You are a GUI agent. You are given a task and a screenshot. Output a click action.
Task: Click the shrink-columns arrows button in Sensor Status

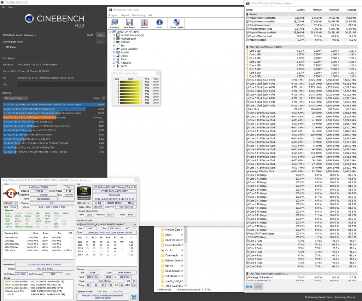click(x=258, y=287)
